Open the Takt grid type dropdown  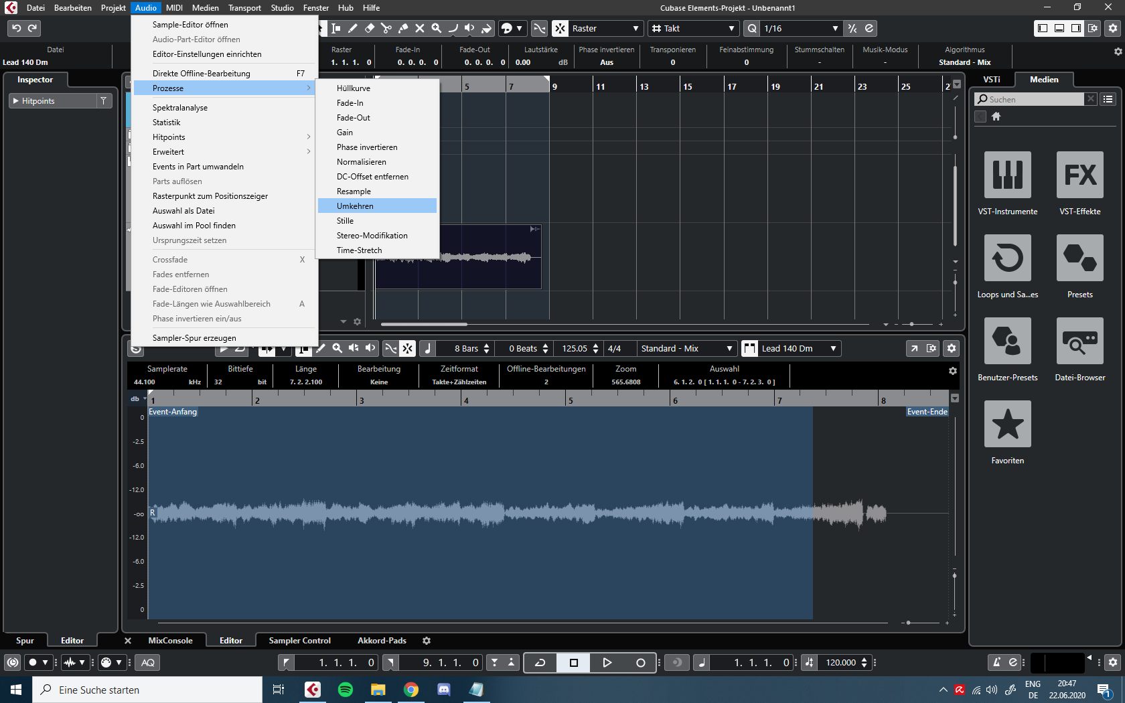694,28
